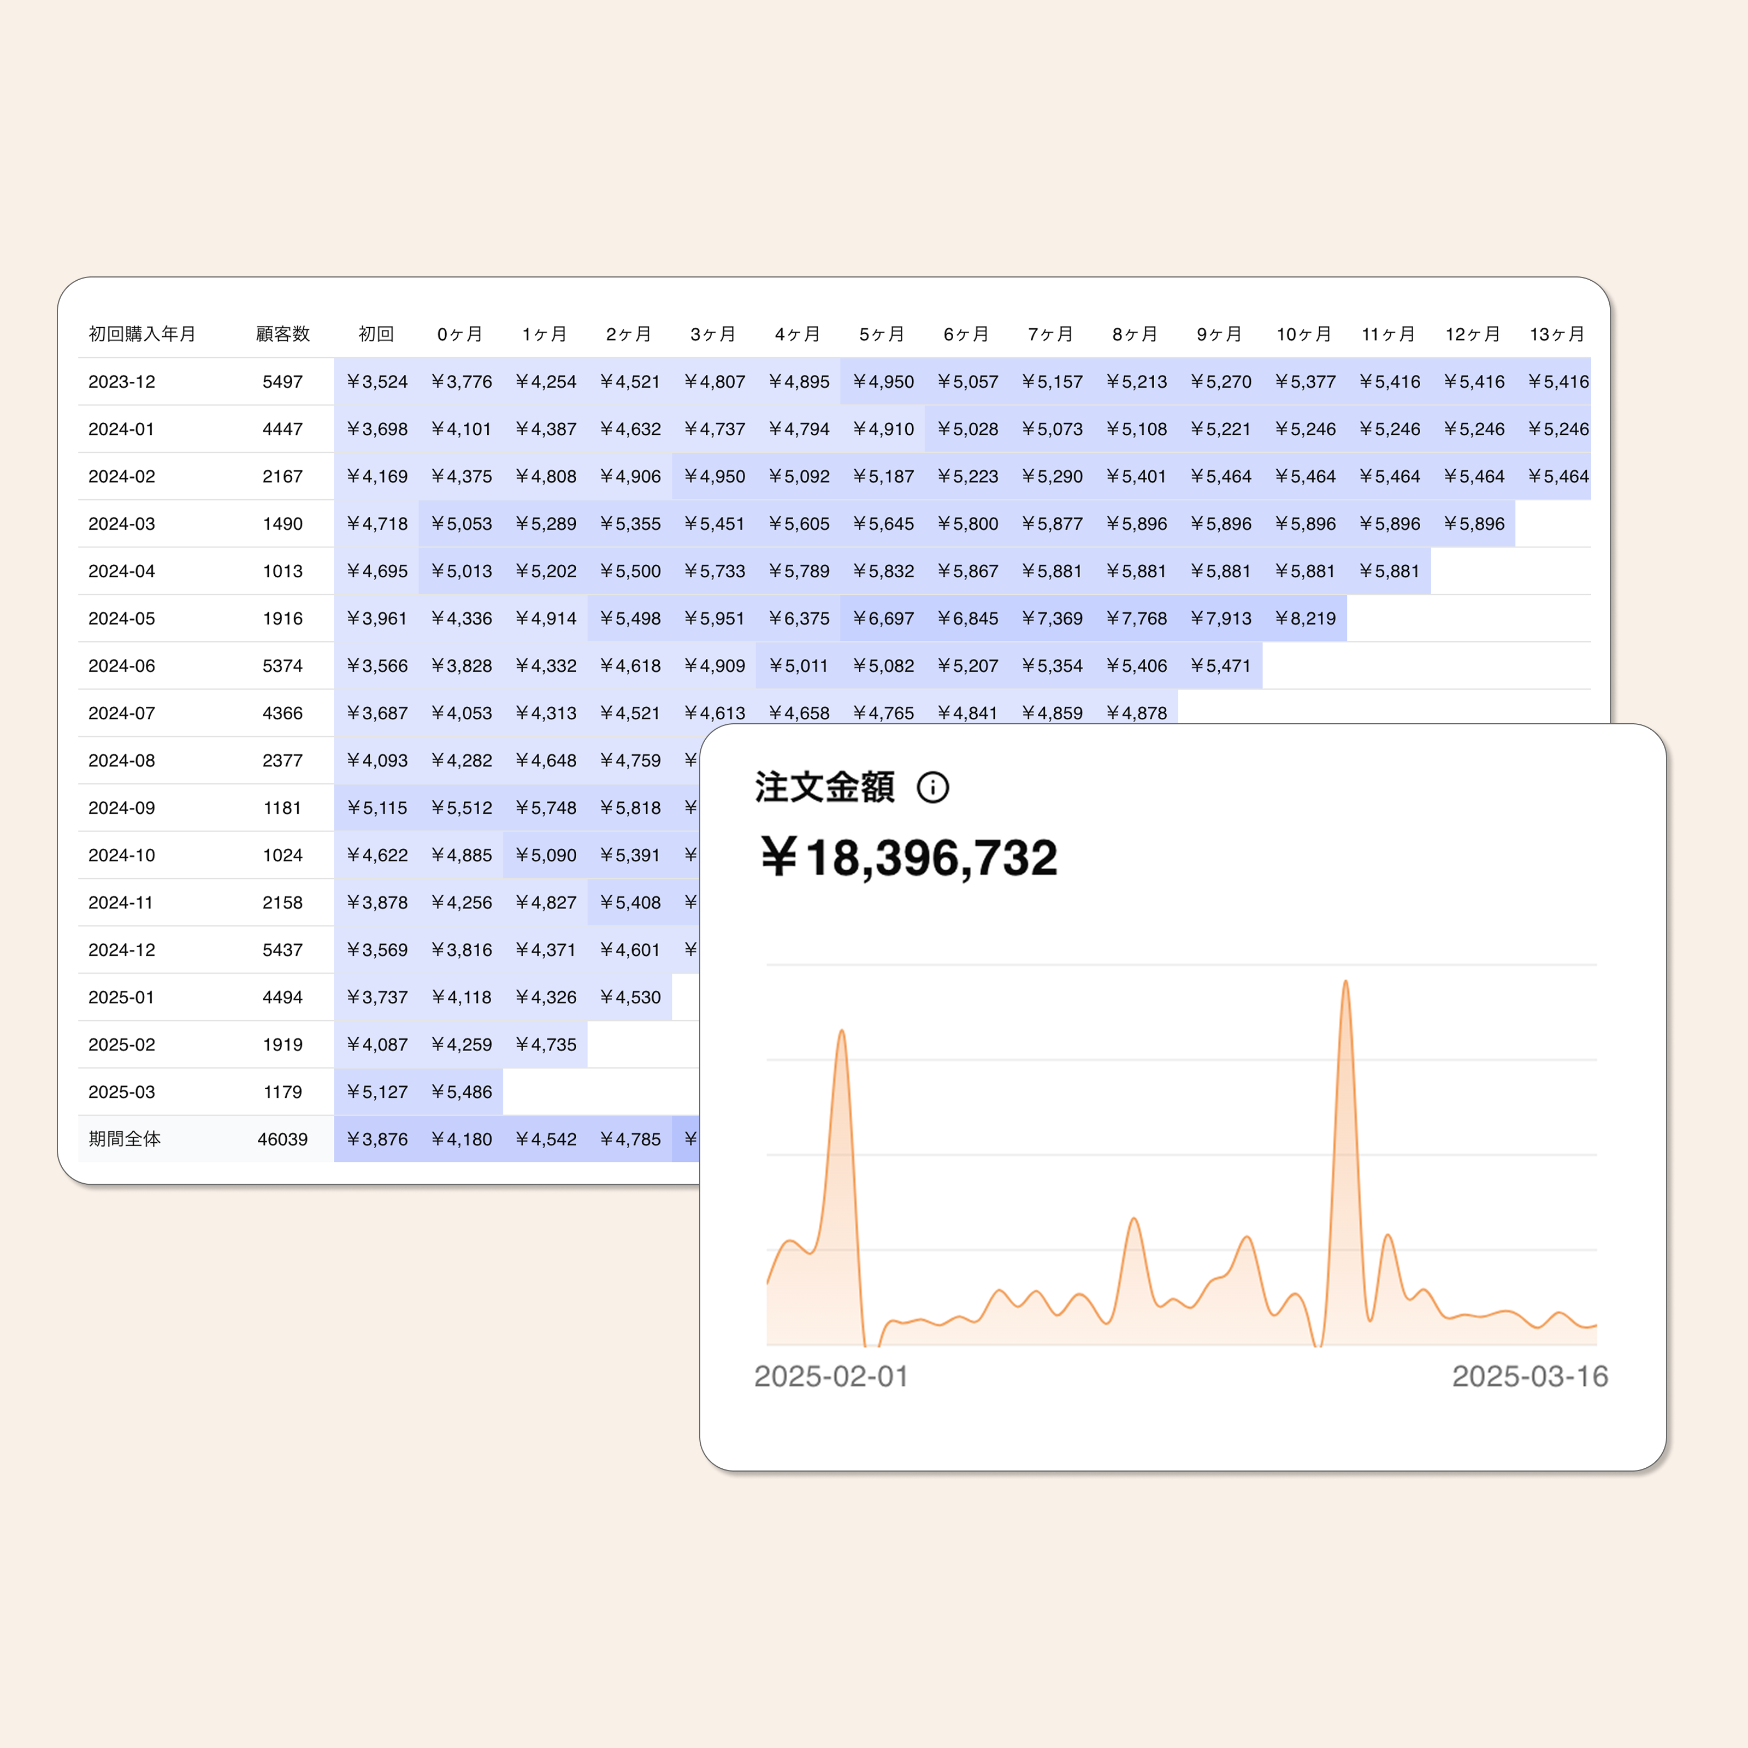Click the ¥18,396,732 order amount total

click(x=908, y=858)
